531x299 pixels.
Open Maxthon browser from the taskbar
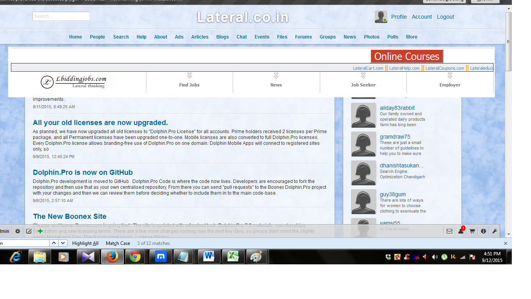pos(160,257)
